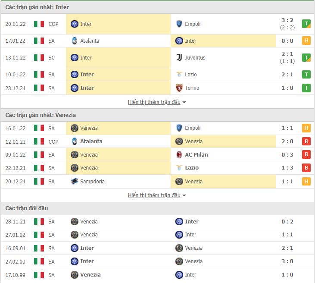Screen dimensions: 315x283
Task: Click red B badge for AC Milan match
Action: (x=306, y=155)
